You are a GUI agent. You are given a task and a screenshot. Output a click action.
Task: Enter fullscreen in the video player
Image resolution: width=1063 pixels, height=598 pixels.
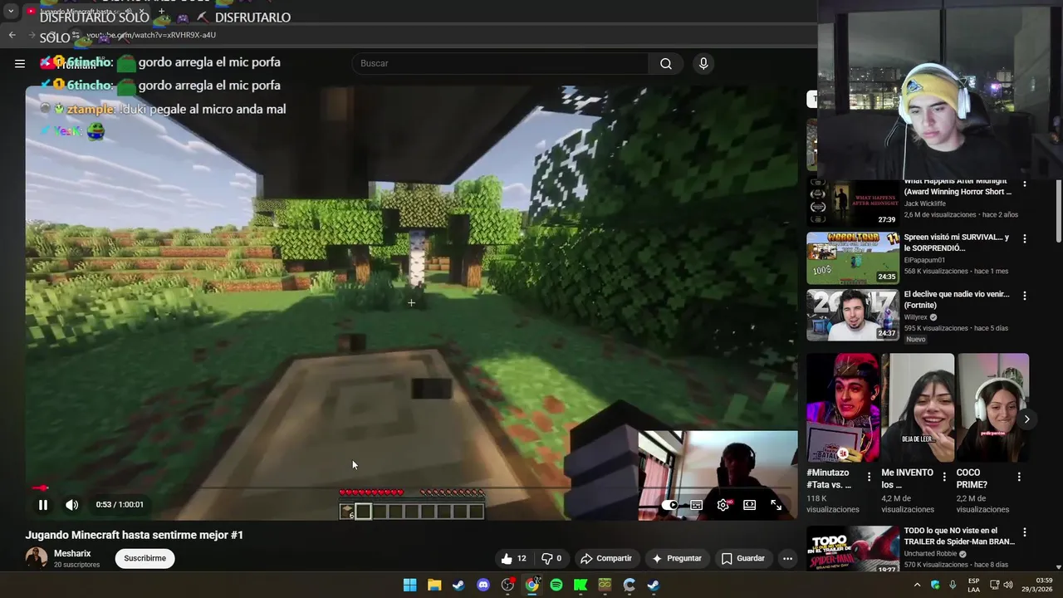point(776,505)
